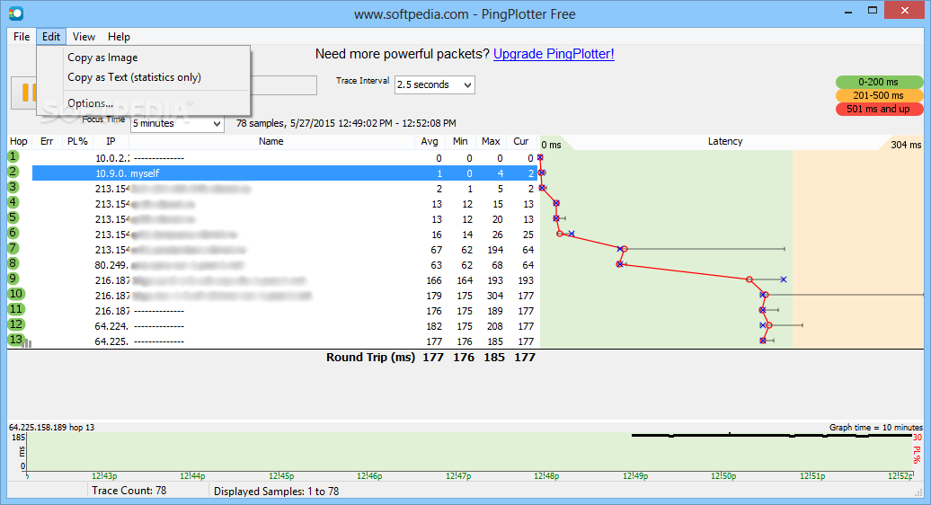This screenshot has height=505, width=931.
Task: Click IP 80.249. in hop 8 row
Action: 111,265
